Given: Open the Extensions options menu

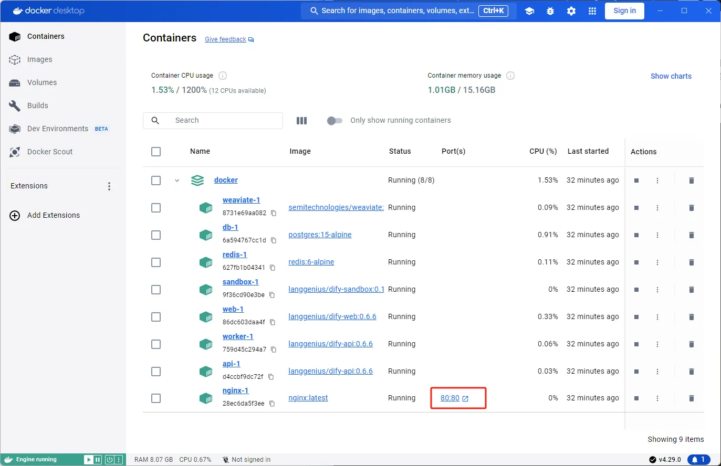Looking at the screenshot, I should (x=109, y=186).
